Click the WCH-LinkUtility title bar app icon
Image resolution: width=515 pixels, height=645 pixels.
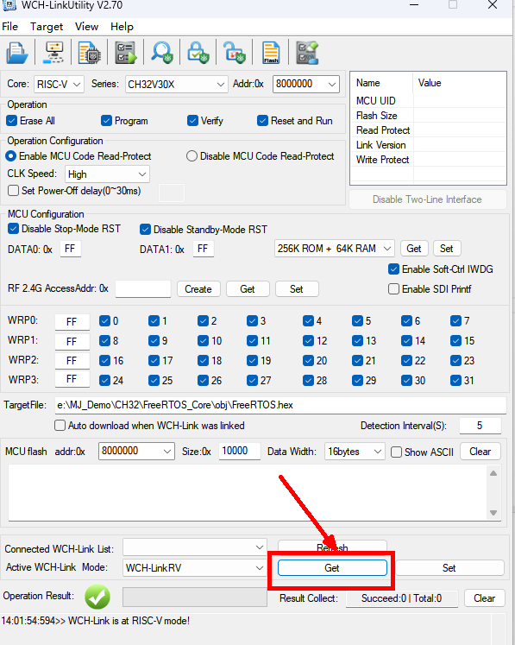(x=9, y=5)
